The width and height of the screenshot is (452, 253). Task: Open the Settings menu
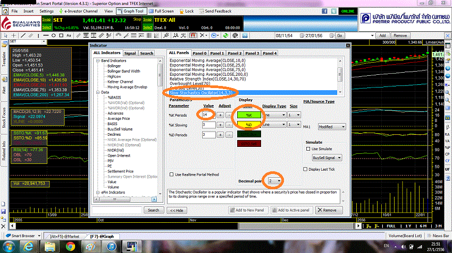[x=46, y=11]
